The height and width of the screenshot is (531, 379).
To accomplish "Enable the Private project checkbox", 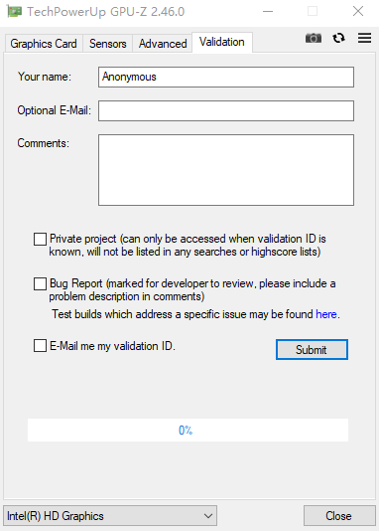I will 40,239.
